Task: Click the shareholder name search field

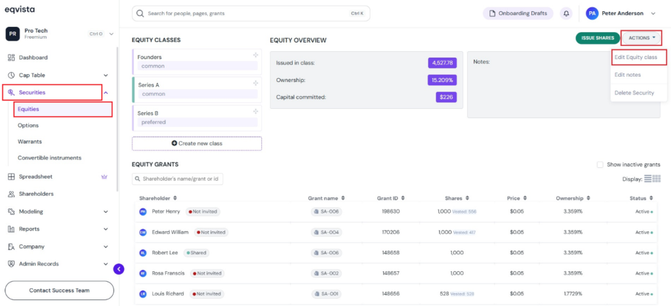Action: [178, 179]
